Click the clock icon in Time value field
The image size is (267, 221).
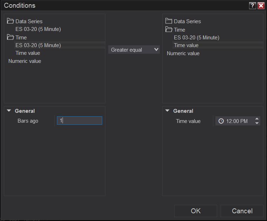(221, 121)
